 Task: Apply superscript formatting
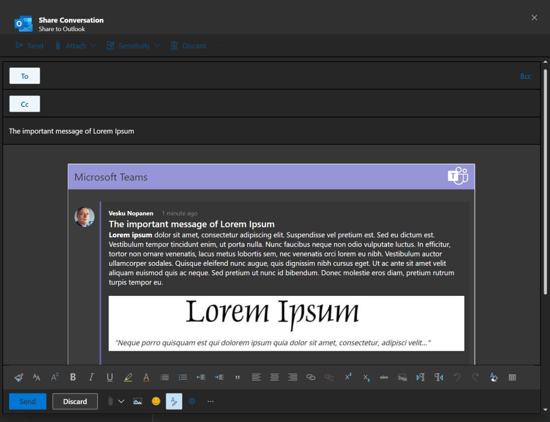point(348,377)
